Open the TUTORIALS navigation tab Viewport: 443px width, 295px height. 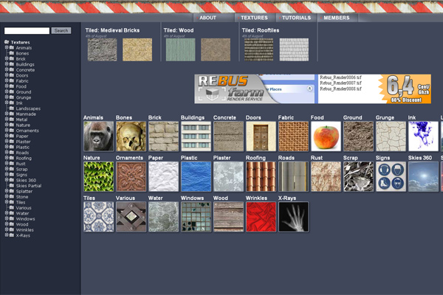coord(296,18)
